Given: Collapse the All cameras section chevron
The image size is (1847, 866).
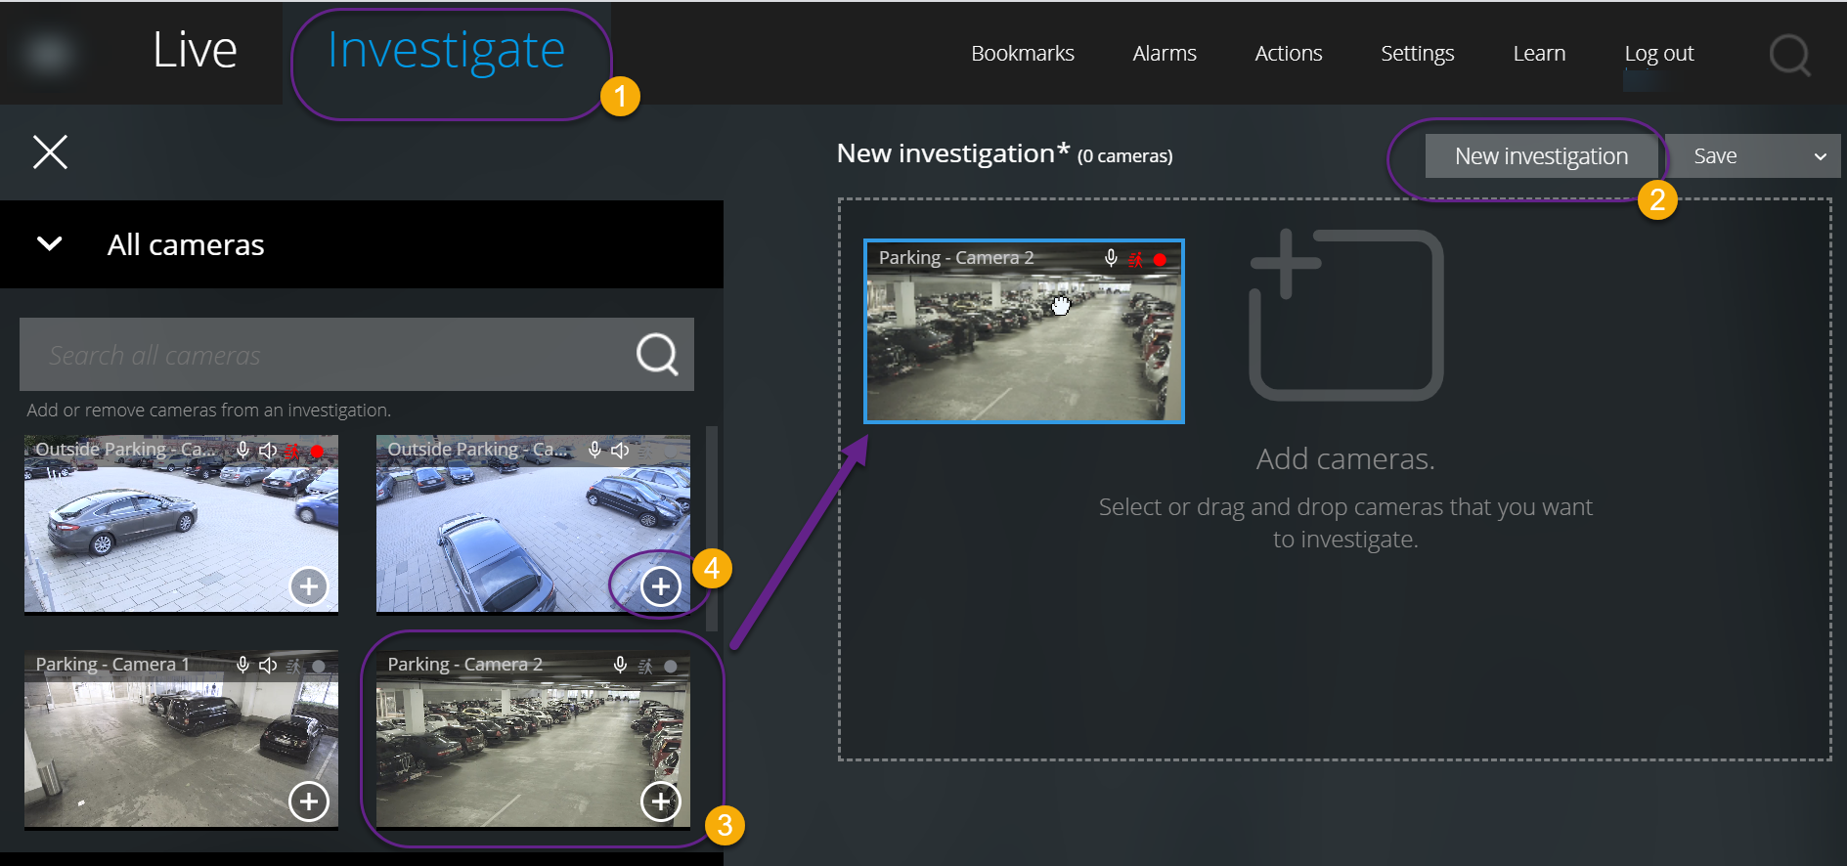Looking at the screenshot, I should tap(50, 244).
